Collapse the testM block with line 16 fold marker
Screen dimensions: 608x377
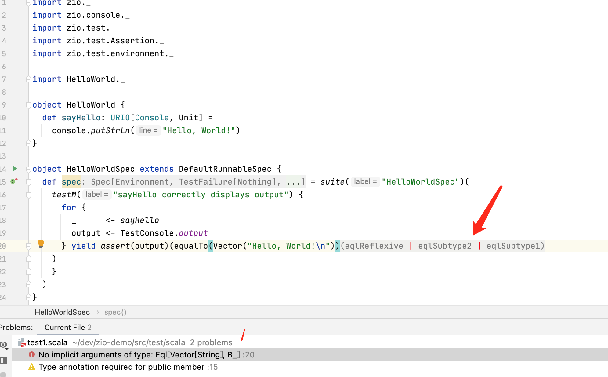click(29, 196)
